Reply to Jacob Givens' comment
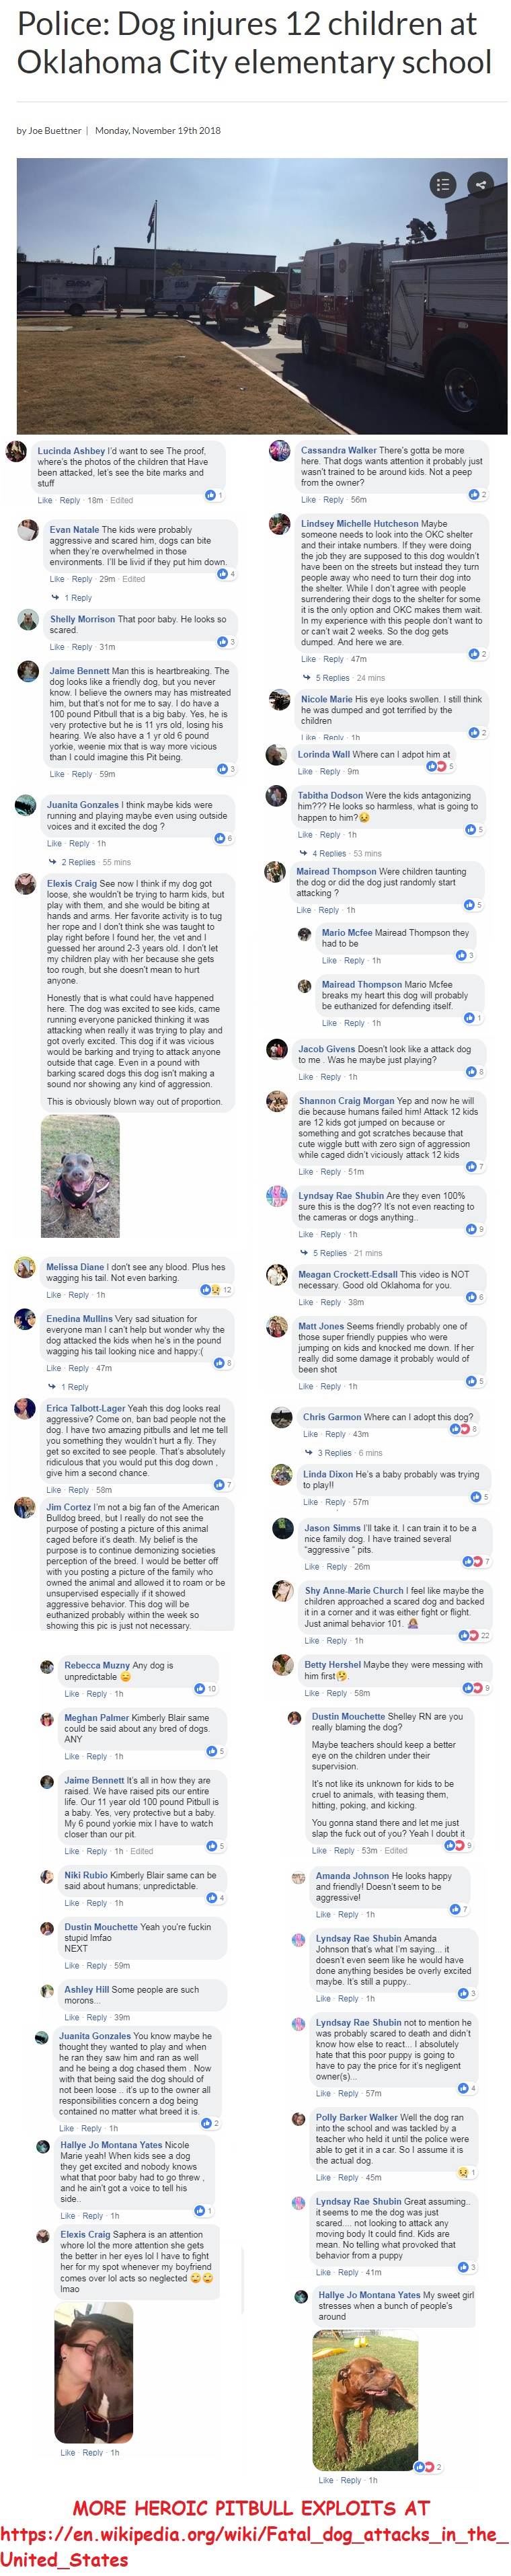The width and height of the screenshot is (511, 2576). (331, 1077)
